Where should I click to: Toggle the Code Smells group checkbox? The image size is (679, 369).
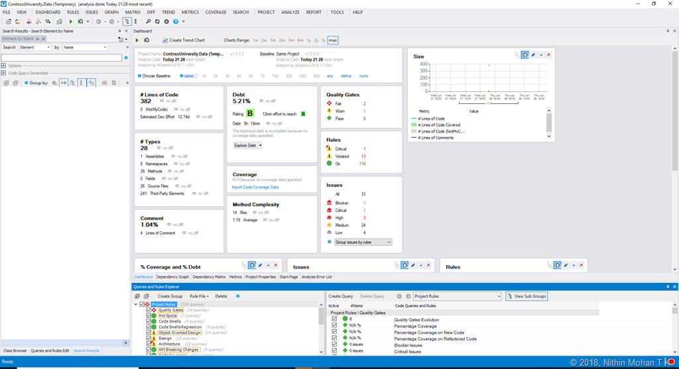[149, 321]
